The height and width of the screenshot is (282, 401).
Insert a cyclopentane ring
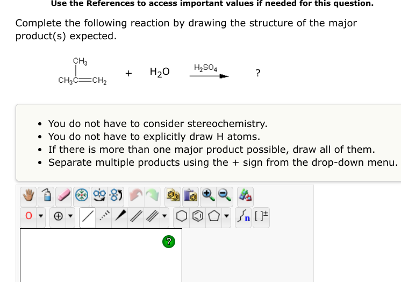pos(214,216)
